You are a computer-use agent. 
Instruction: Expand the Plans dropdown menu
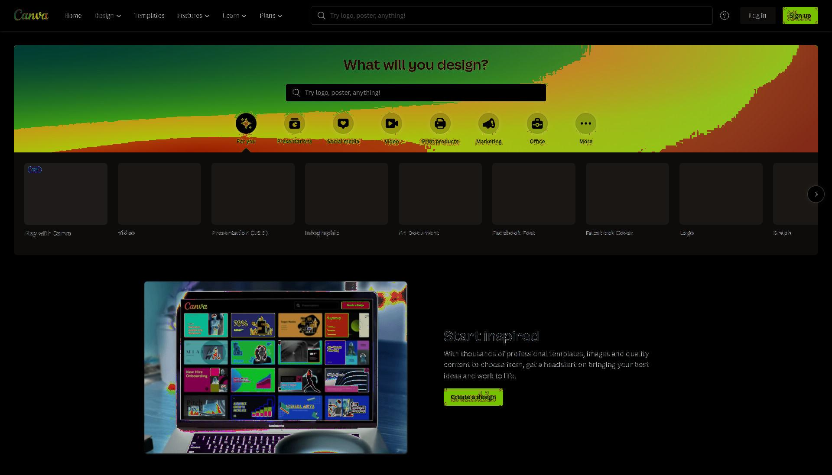pyautogui.click(x=271, y=16)
